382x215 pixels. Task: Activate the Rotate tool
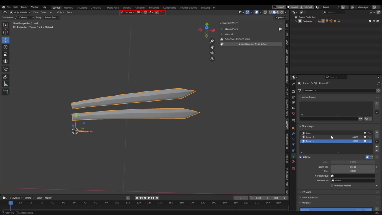coord(6,47)
